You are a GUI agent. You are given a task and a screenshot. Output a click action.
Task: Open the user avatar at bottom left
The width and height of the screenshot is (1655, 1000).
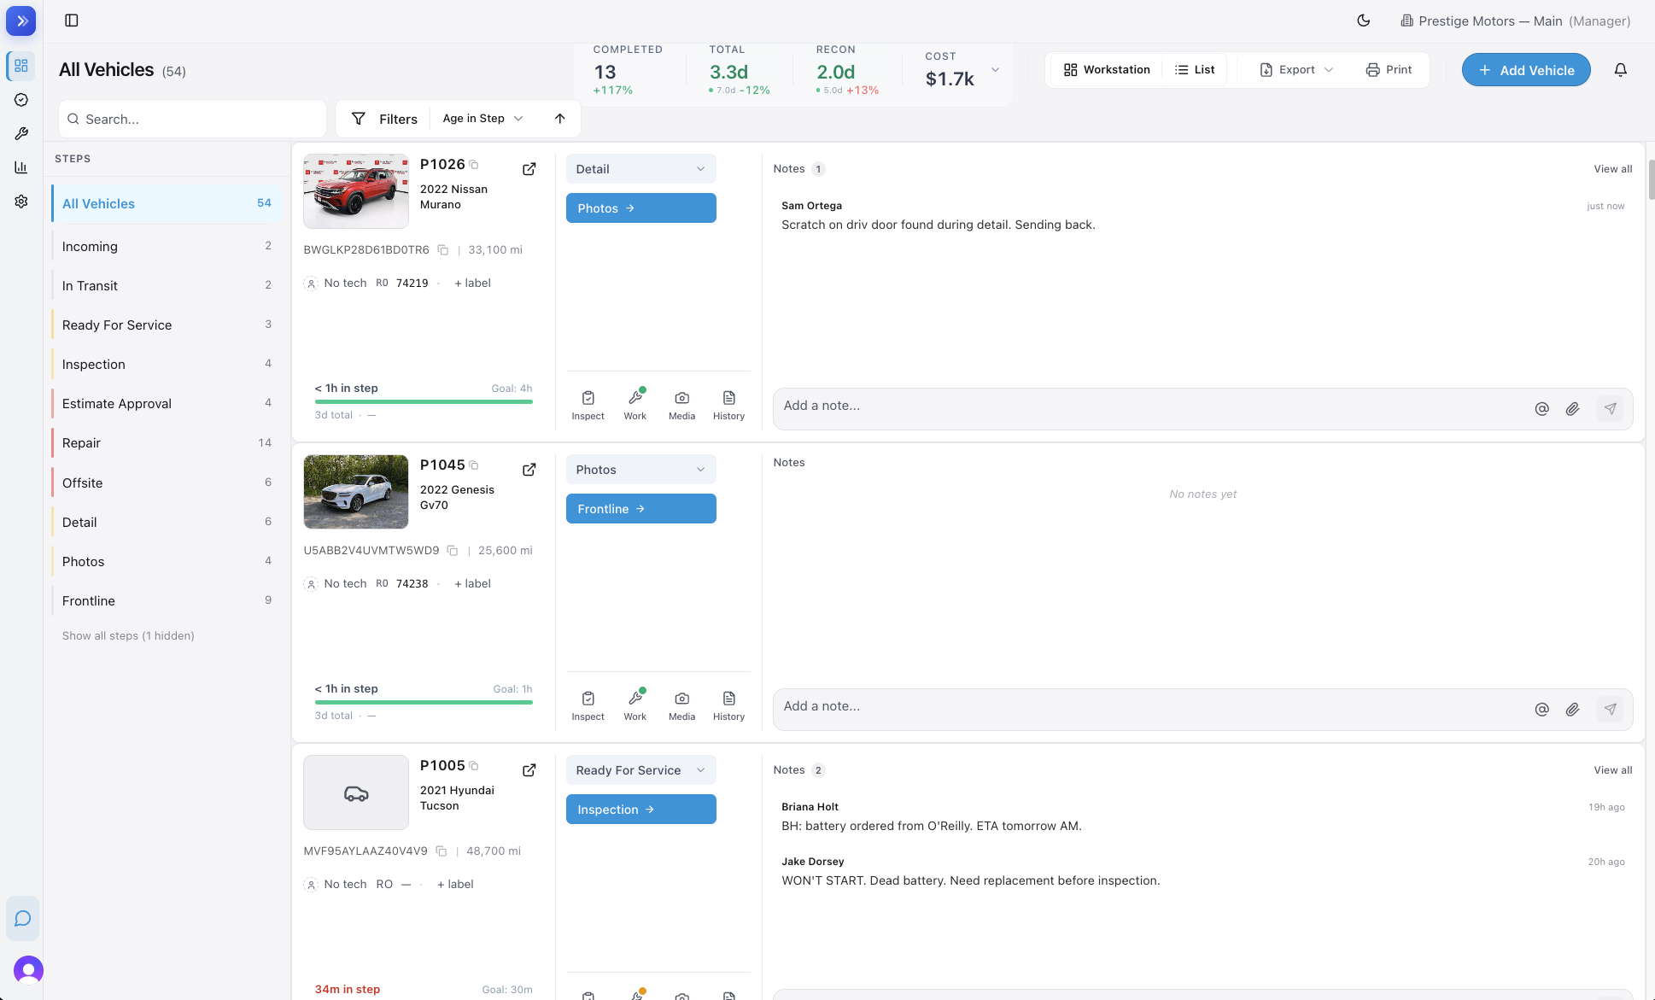28,970
